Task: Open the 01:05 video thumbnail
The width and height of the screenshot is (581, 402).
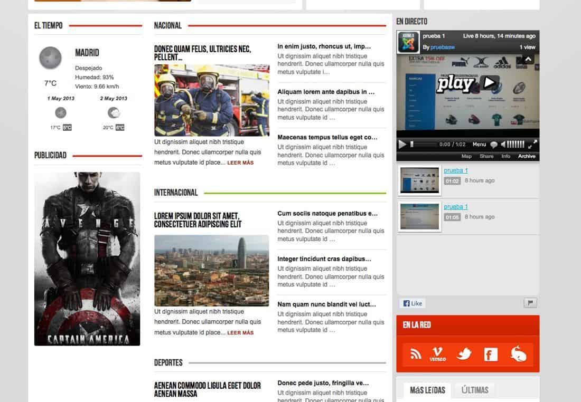Action: 419,216
